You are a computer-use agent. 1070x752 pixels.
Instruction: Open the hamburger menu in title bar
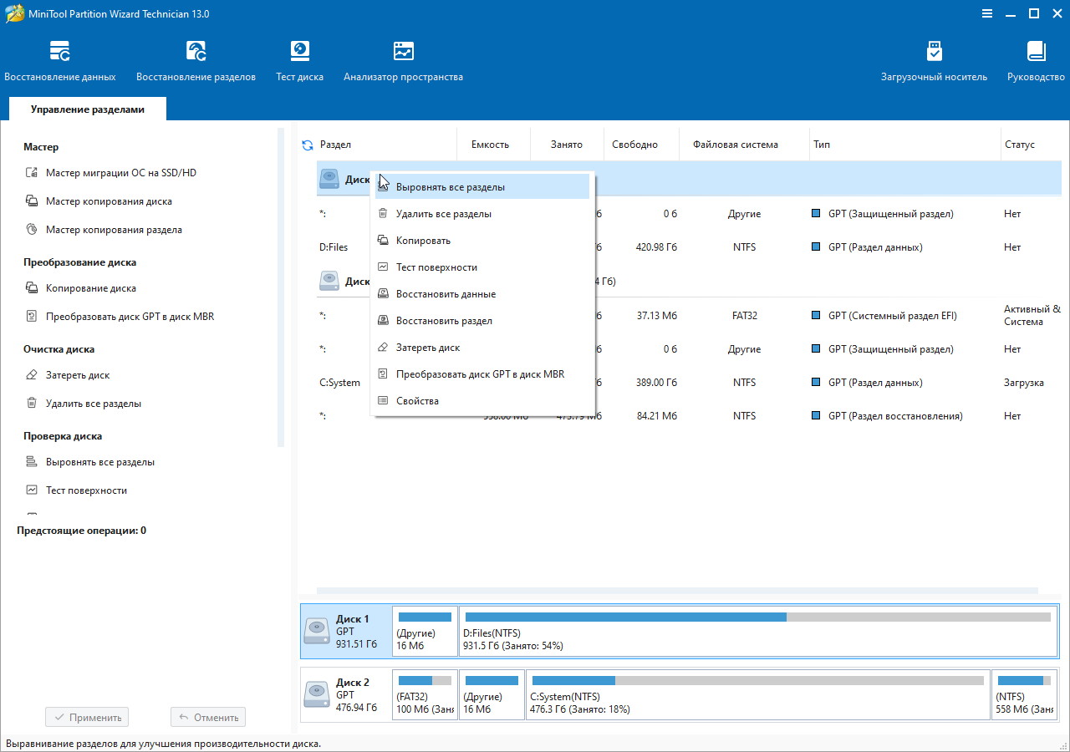pos(986,13)
